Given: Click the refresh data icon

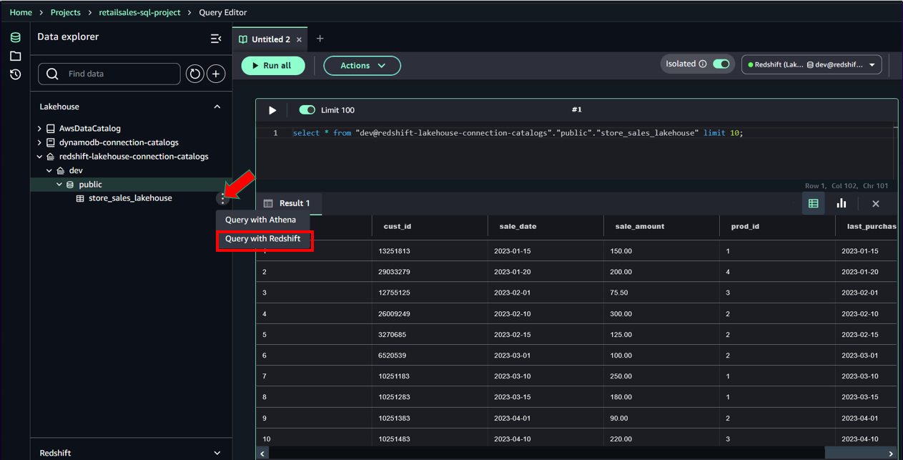Looking at the screenshot, I should pos(194,74).
